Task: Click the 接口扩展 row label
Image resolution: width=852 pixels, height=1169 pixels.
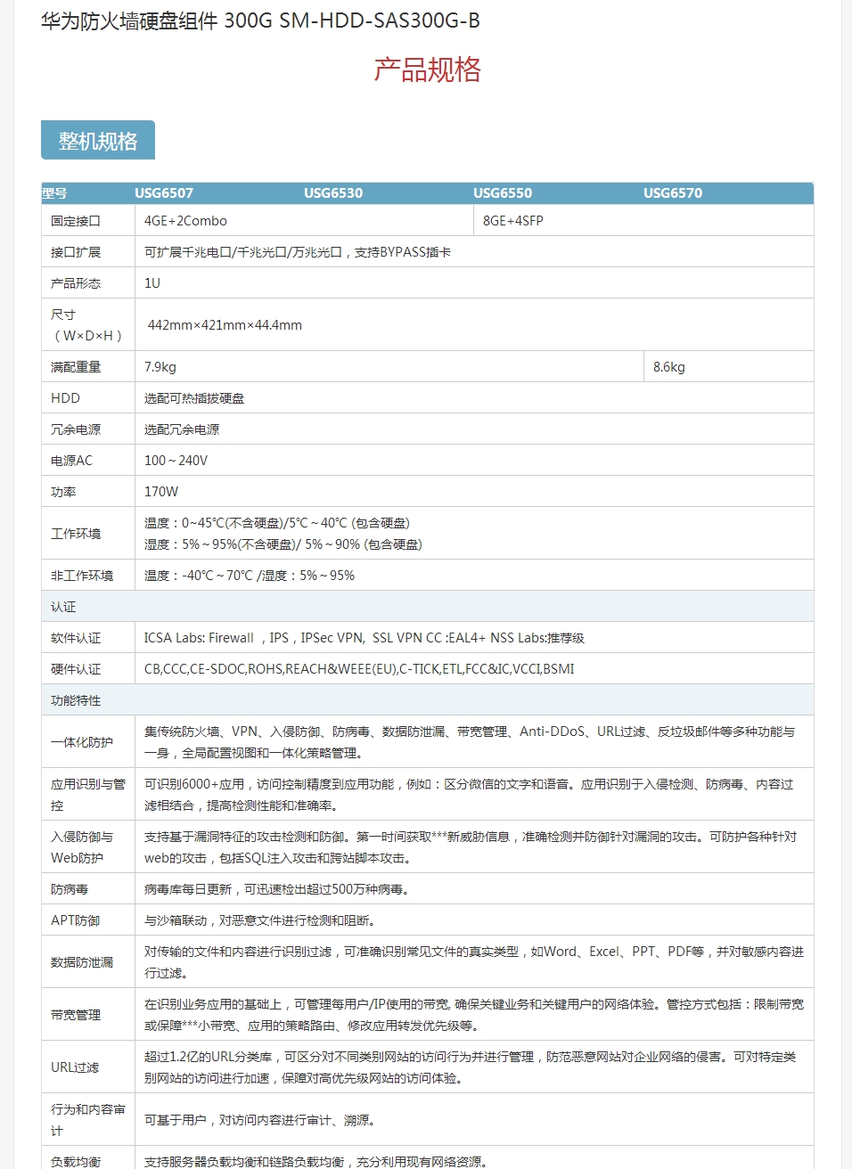Action: click(x=76, y=252)
